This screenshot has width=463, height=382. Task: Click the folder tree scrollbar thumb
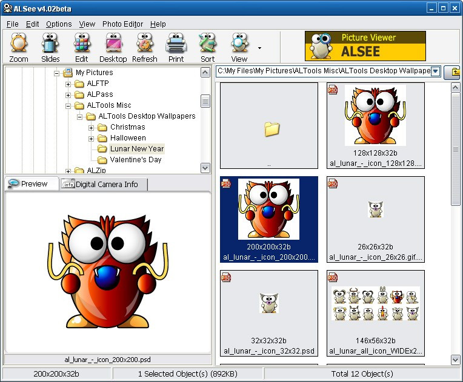click(x=205, y=101)
